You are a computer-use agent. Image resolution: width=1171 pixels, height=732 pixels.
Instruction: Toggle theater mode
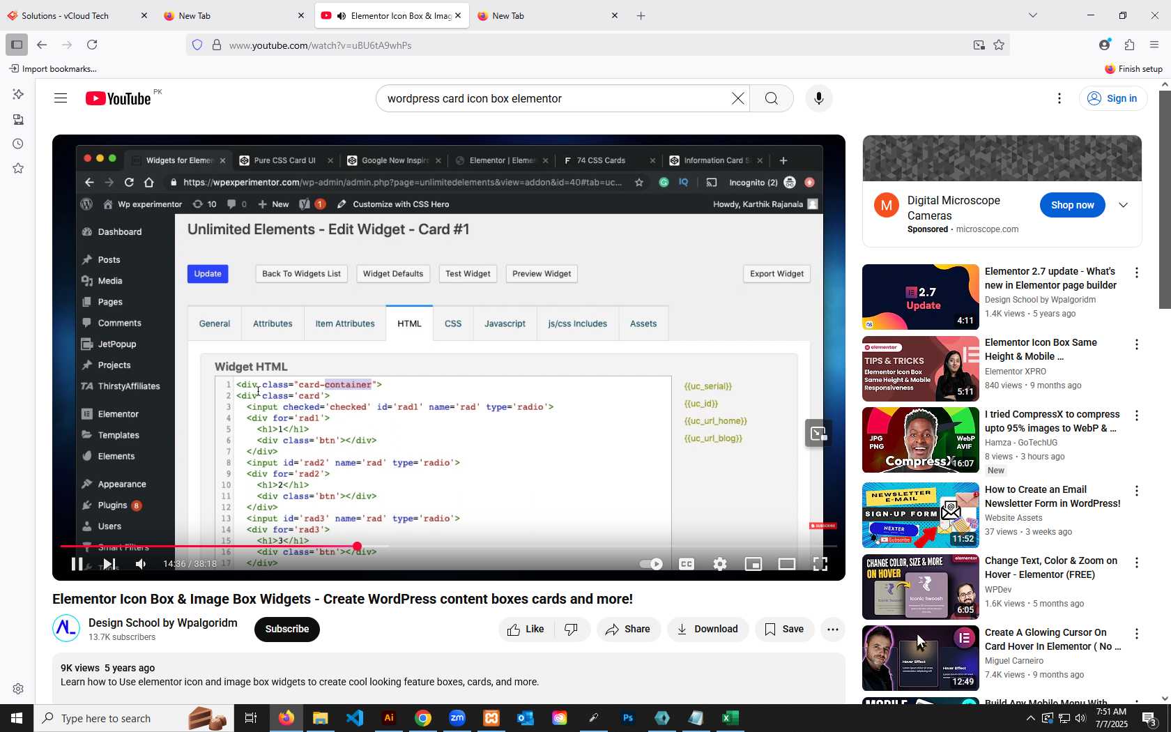(787, 564)
